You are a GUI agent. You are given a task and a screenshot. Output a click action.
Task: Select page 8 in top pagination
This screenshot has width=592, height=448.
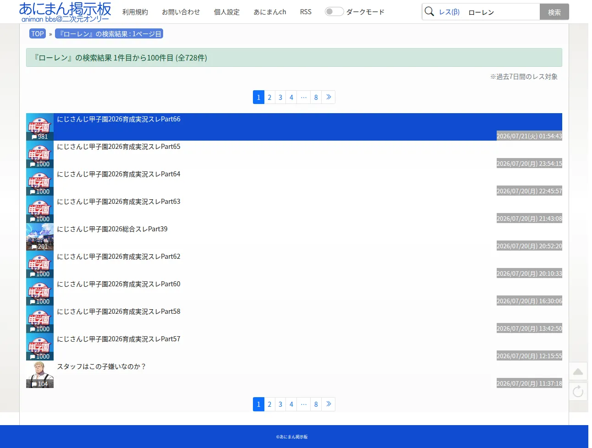(316, 97)
